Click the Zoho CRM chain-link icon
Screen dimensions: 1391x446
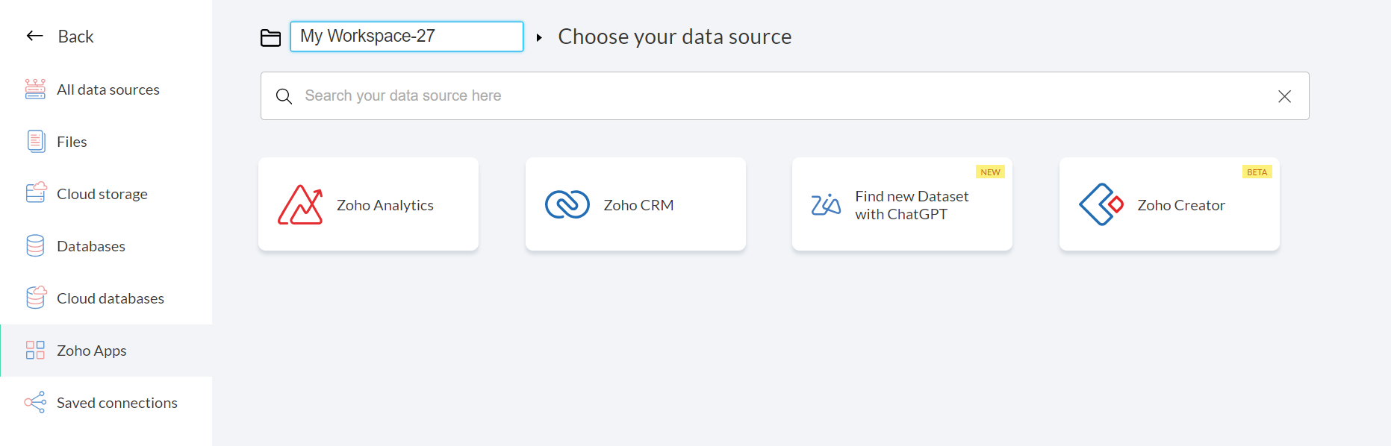[567, 204]
